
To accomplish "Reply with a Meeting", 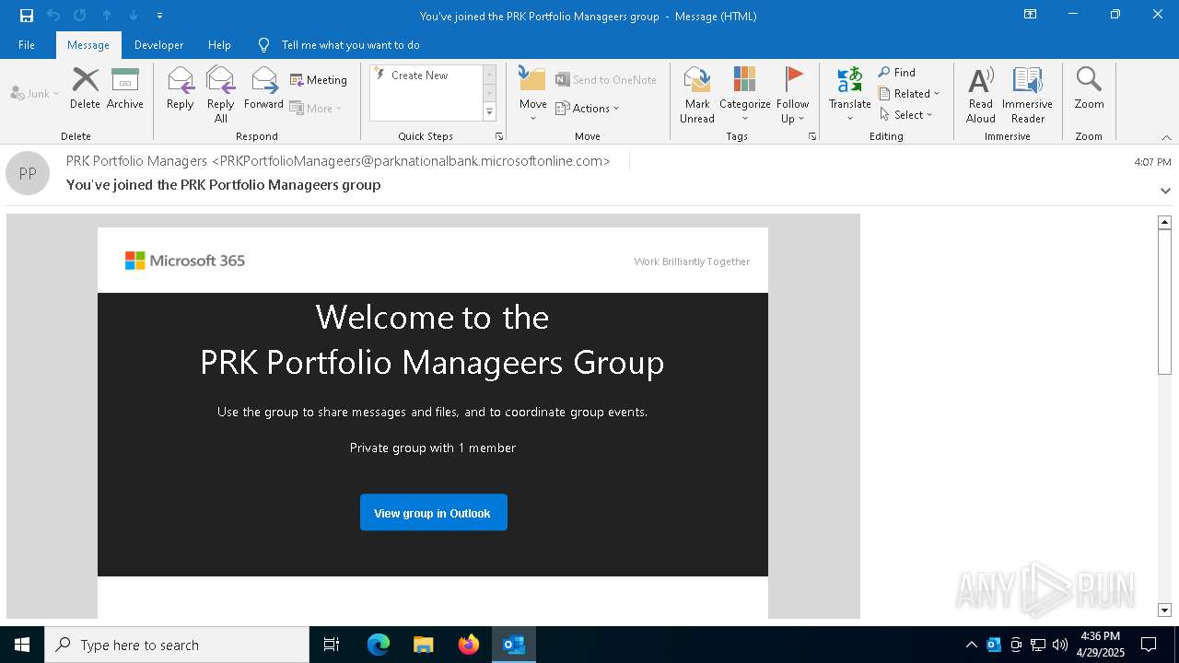I will pos(319,80).
